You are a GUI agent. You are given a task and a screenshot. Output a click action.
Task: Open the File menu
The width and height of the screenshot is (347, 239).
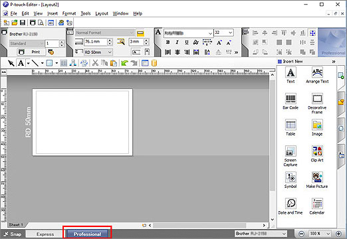pyautogui.click(x=13, y=13)
